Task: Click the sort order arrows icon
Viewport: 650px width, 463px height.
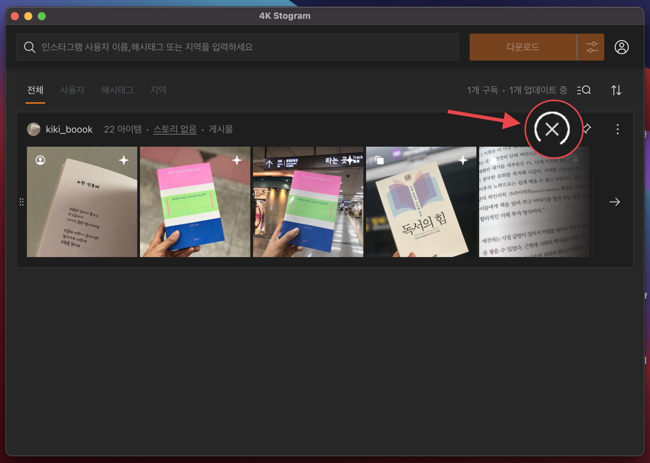Action: point(616,90)
